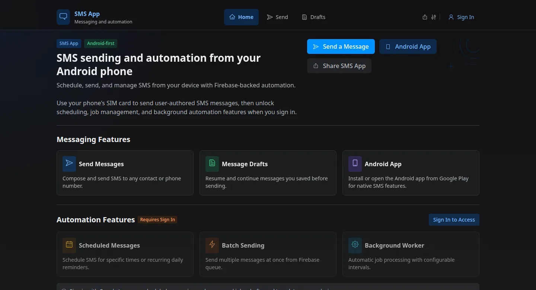The height and width of the screenshot is (290, 536).
Task: Click the Requires Sign In badge
Action: coord(157,220)
